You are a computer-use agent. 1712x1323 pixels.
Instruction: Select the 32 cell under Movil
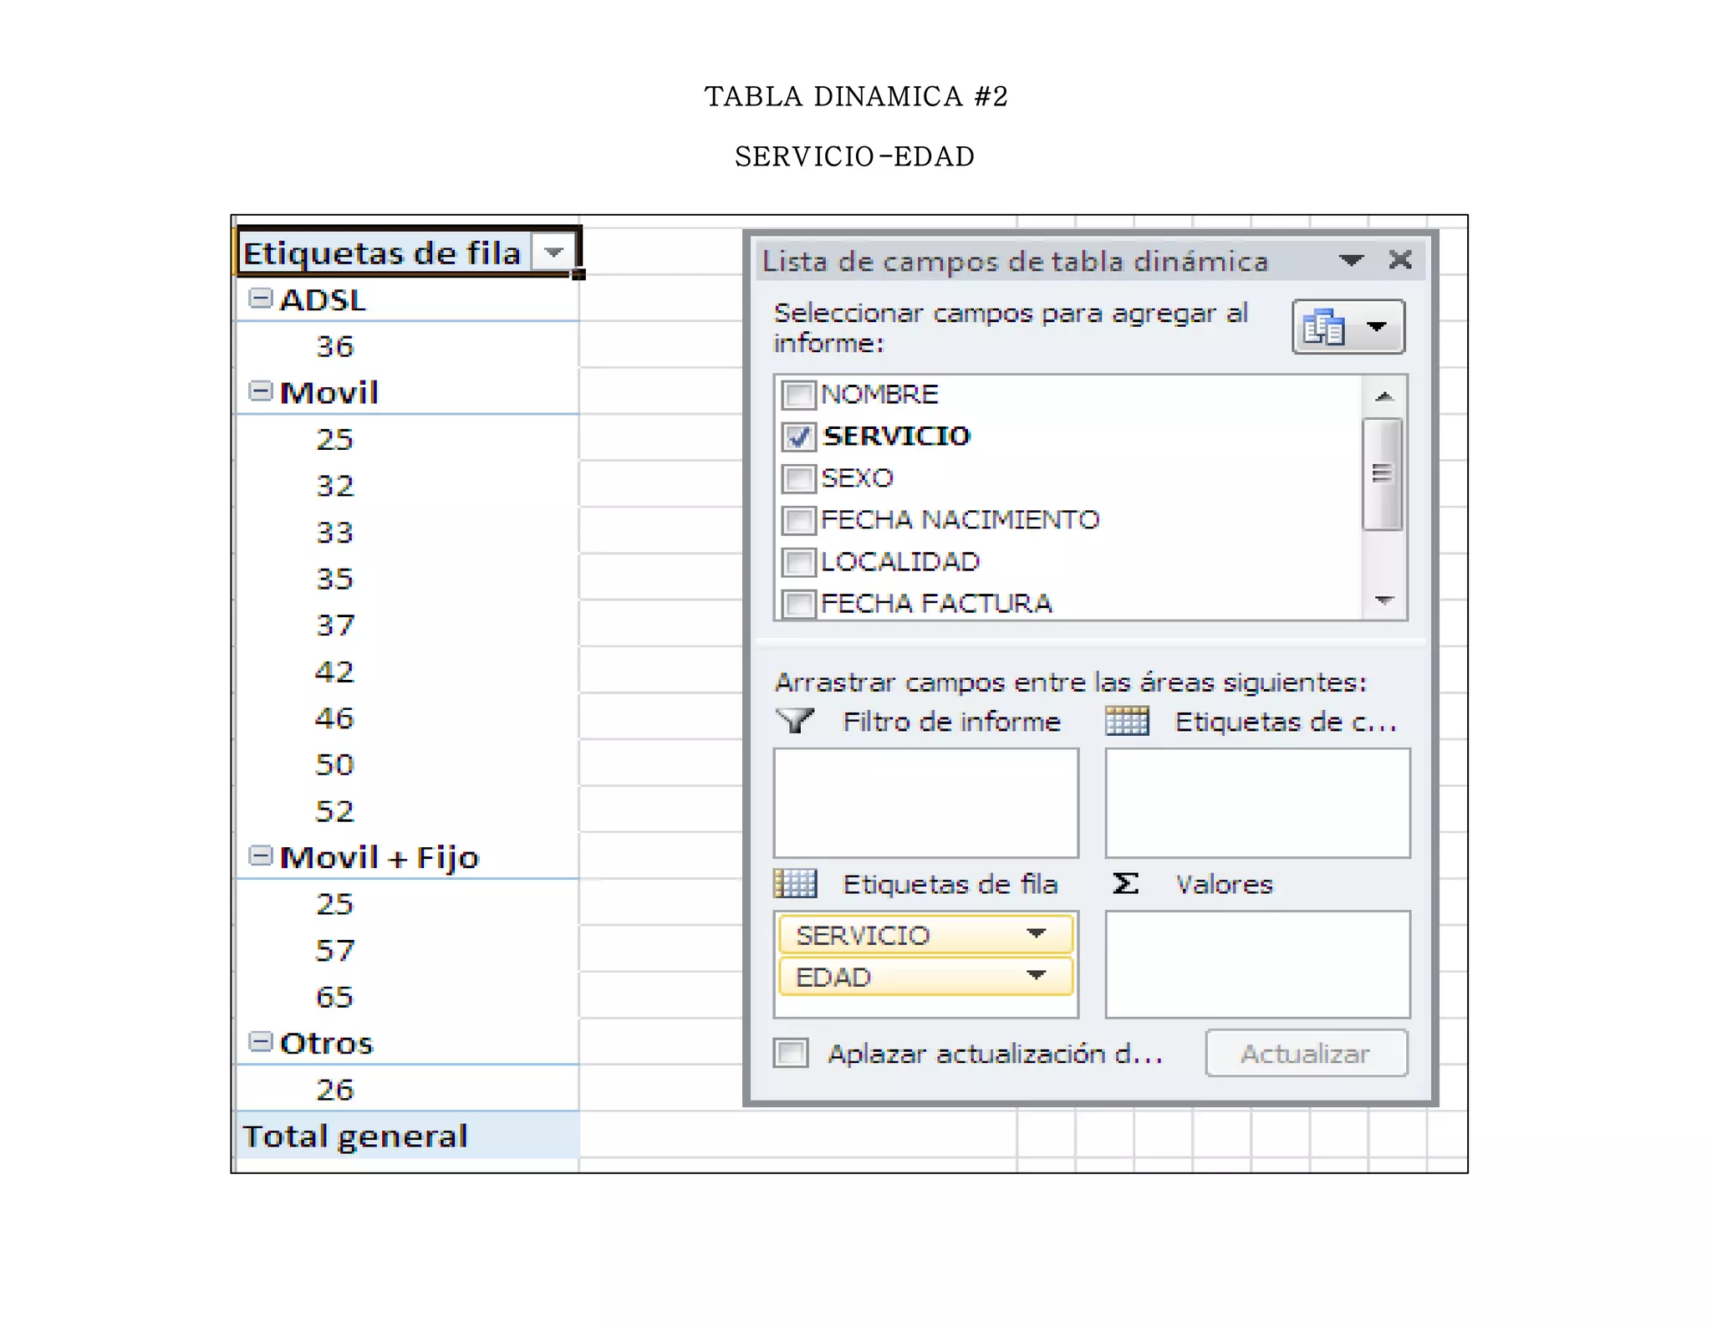(407, 485)
